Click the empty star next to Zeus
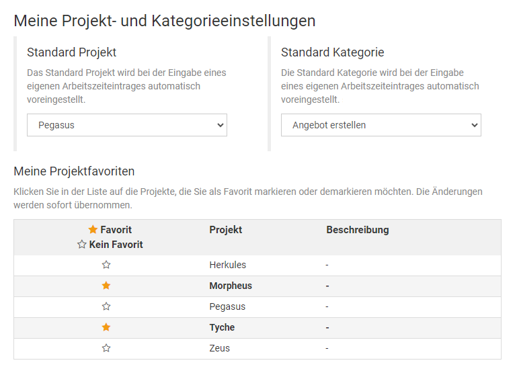 106,349
